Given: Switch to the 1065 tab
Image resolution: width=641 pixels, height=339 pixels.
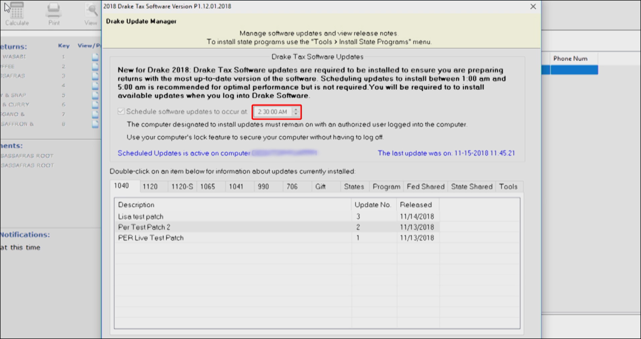Looking at the screenshot, I should point(211,187).
